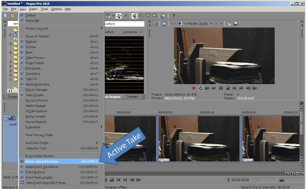
Task: Toggle loop playback in the preview panel
Action: coord(201,88)
